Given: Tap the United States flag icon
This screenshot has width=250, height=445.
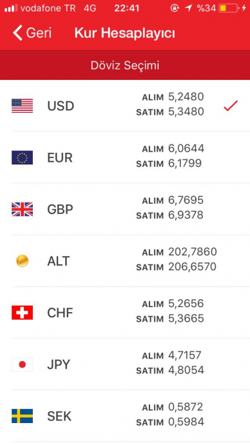Looking at the screenshot, I should [x=22, y=106].
